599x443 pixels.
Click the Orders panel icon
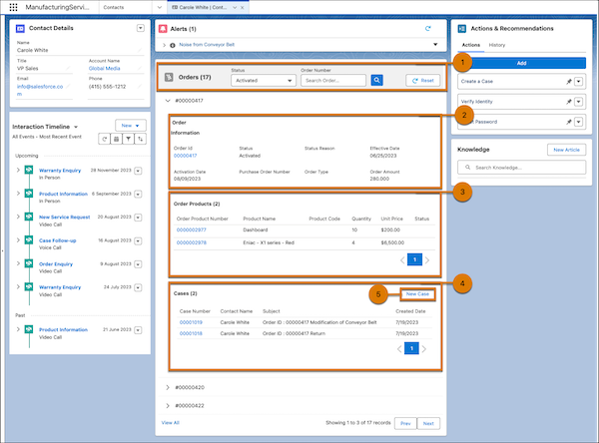(169, 77)
